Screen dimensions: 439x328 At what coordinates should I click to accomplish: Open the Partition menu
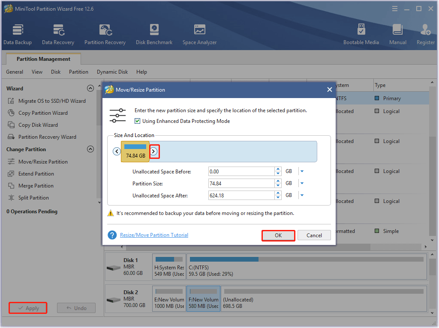tap(79, 72)
